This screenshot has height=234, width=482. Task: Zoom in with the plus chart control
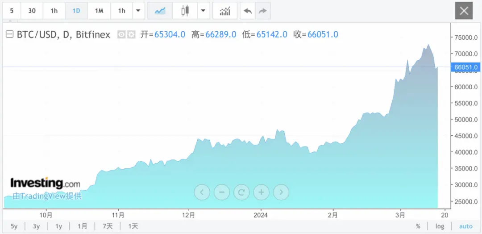[x=261, y=192]
